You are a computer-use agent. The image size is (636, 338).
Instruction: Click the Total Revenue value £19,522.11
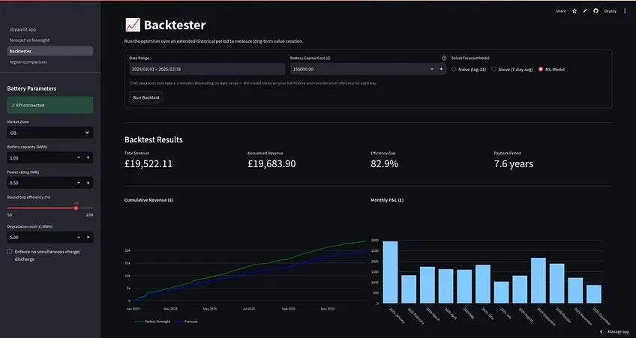(x=148, y=163)
